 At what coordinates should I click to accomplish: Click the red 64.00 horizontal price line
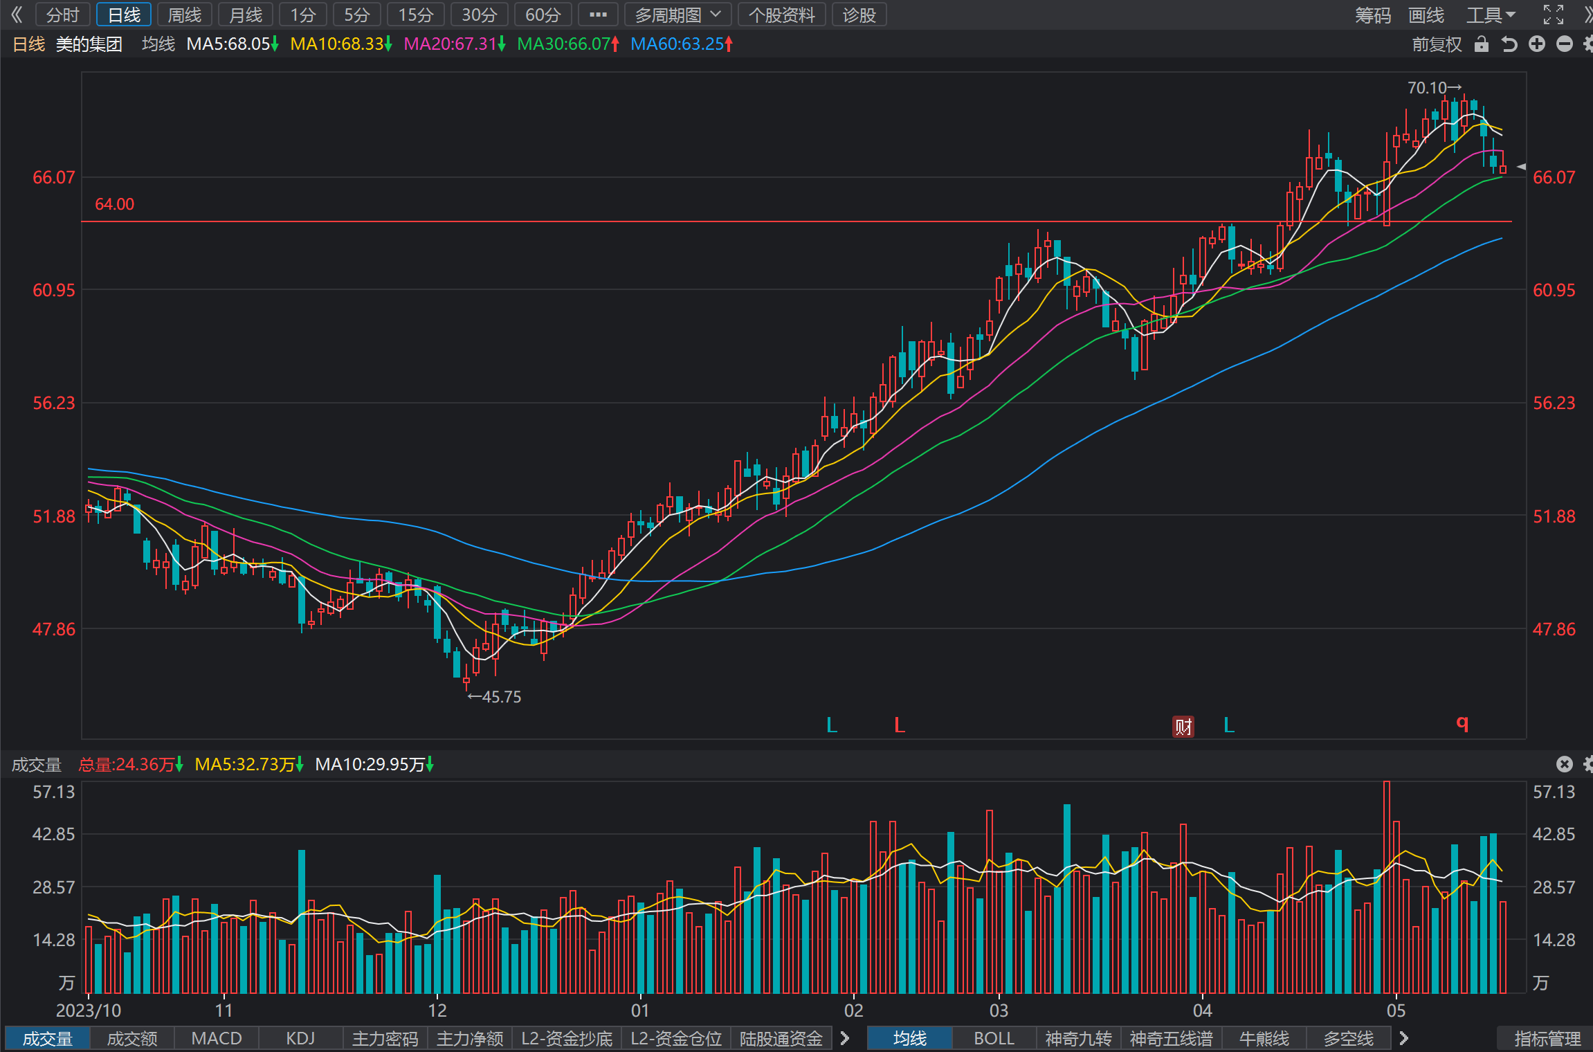(796, 221)
